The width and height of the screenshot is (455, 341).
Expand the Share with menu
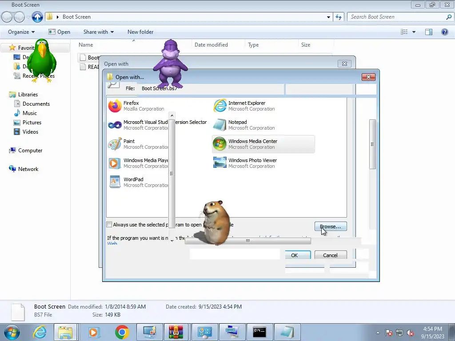point(98,32)
